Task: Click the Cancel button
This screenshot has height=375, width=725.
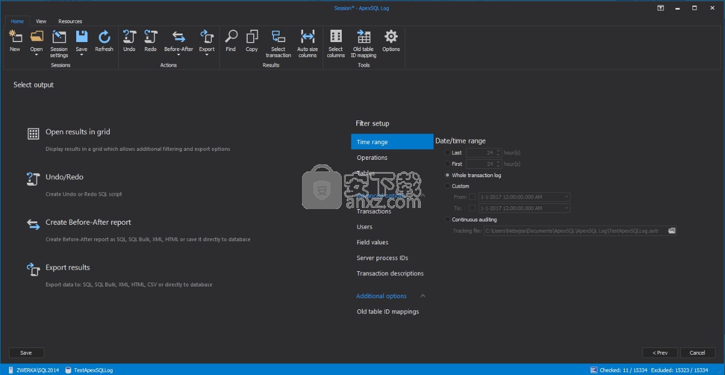Action: 698,353
